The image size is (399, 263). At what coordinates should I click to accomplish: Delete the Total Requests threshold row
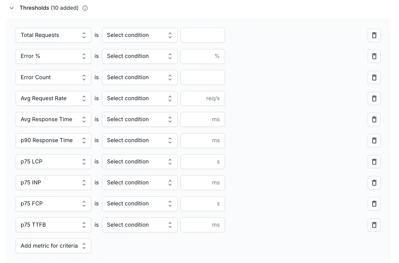coord(374,35)
